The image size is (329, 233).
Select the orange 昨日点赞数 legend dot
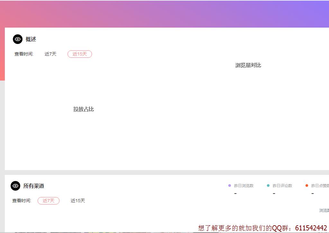click(x=306, y=186)
